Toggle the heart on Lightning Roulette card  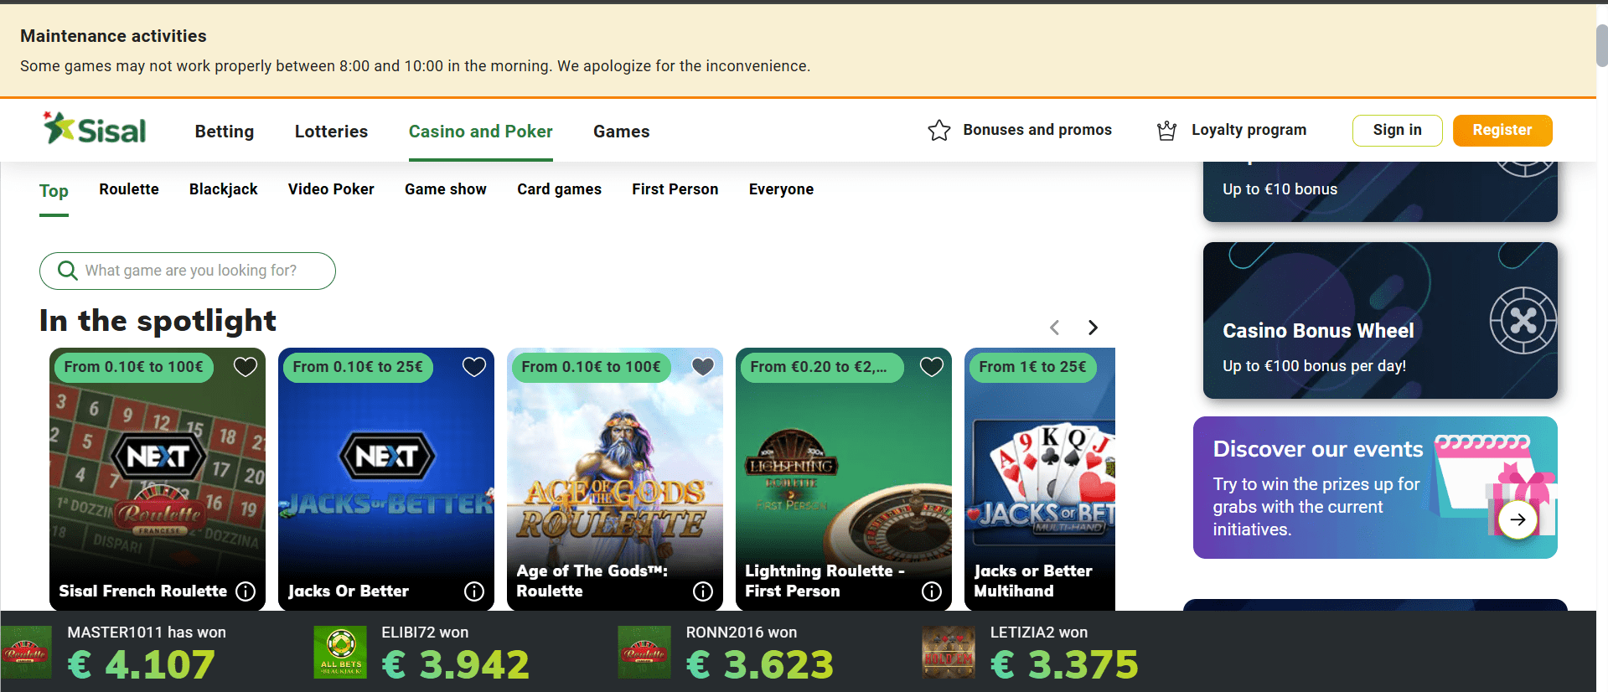pos(932,367)
